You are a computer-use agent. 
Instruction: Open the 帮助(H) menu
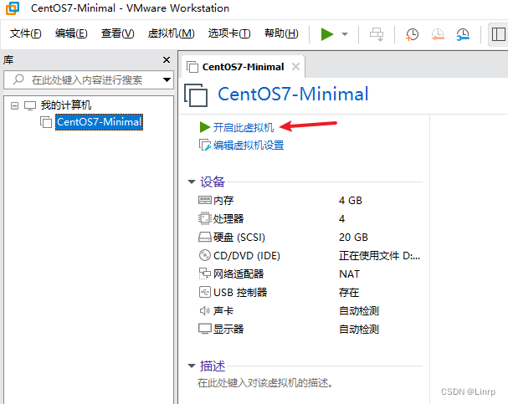(281, 33)
